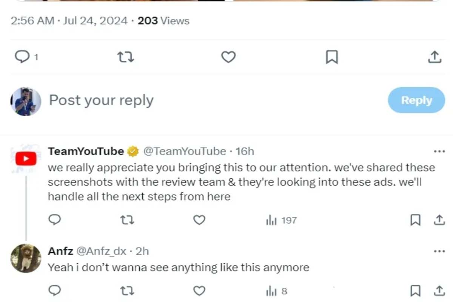This screenshot has height=302, width=453.
Task: Open more options on Anfz's reply
Action: (x=439, y=251)
